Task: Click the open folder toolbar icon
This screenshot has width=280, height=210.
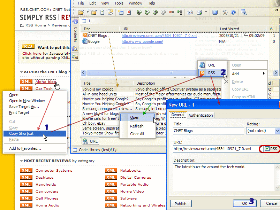Action: pos(81,12)
